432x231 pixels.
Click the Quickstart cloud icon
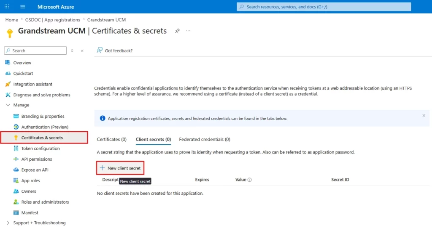click(x=8, y=73)
